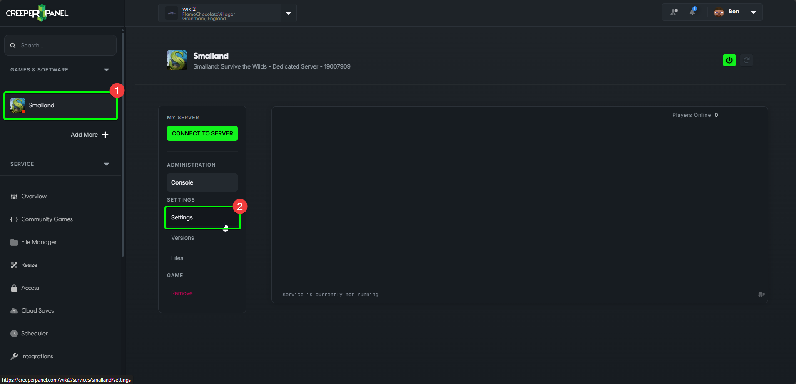Click the Community Games braces icon
Viewport: 796px width, 384px height.
(x=14, y=219)
